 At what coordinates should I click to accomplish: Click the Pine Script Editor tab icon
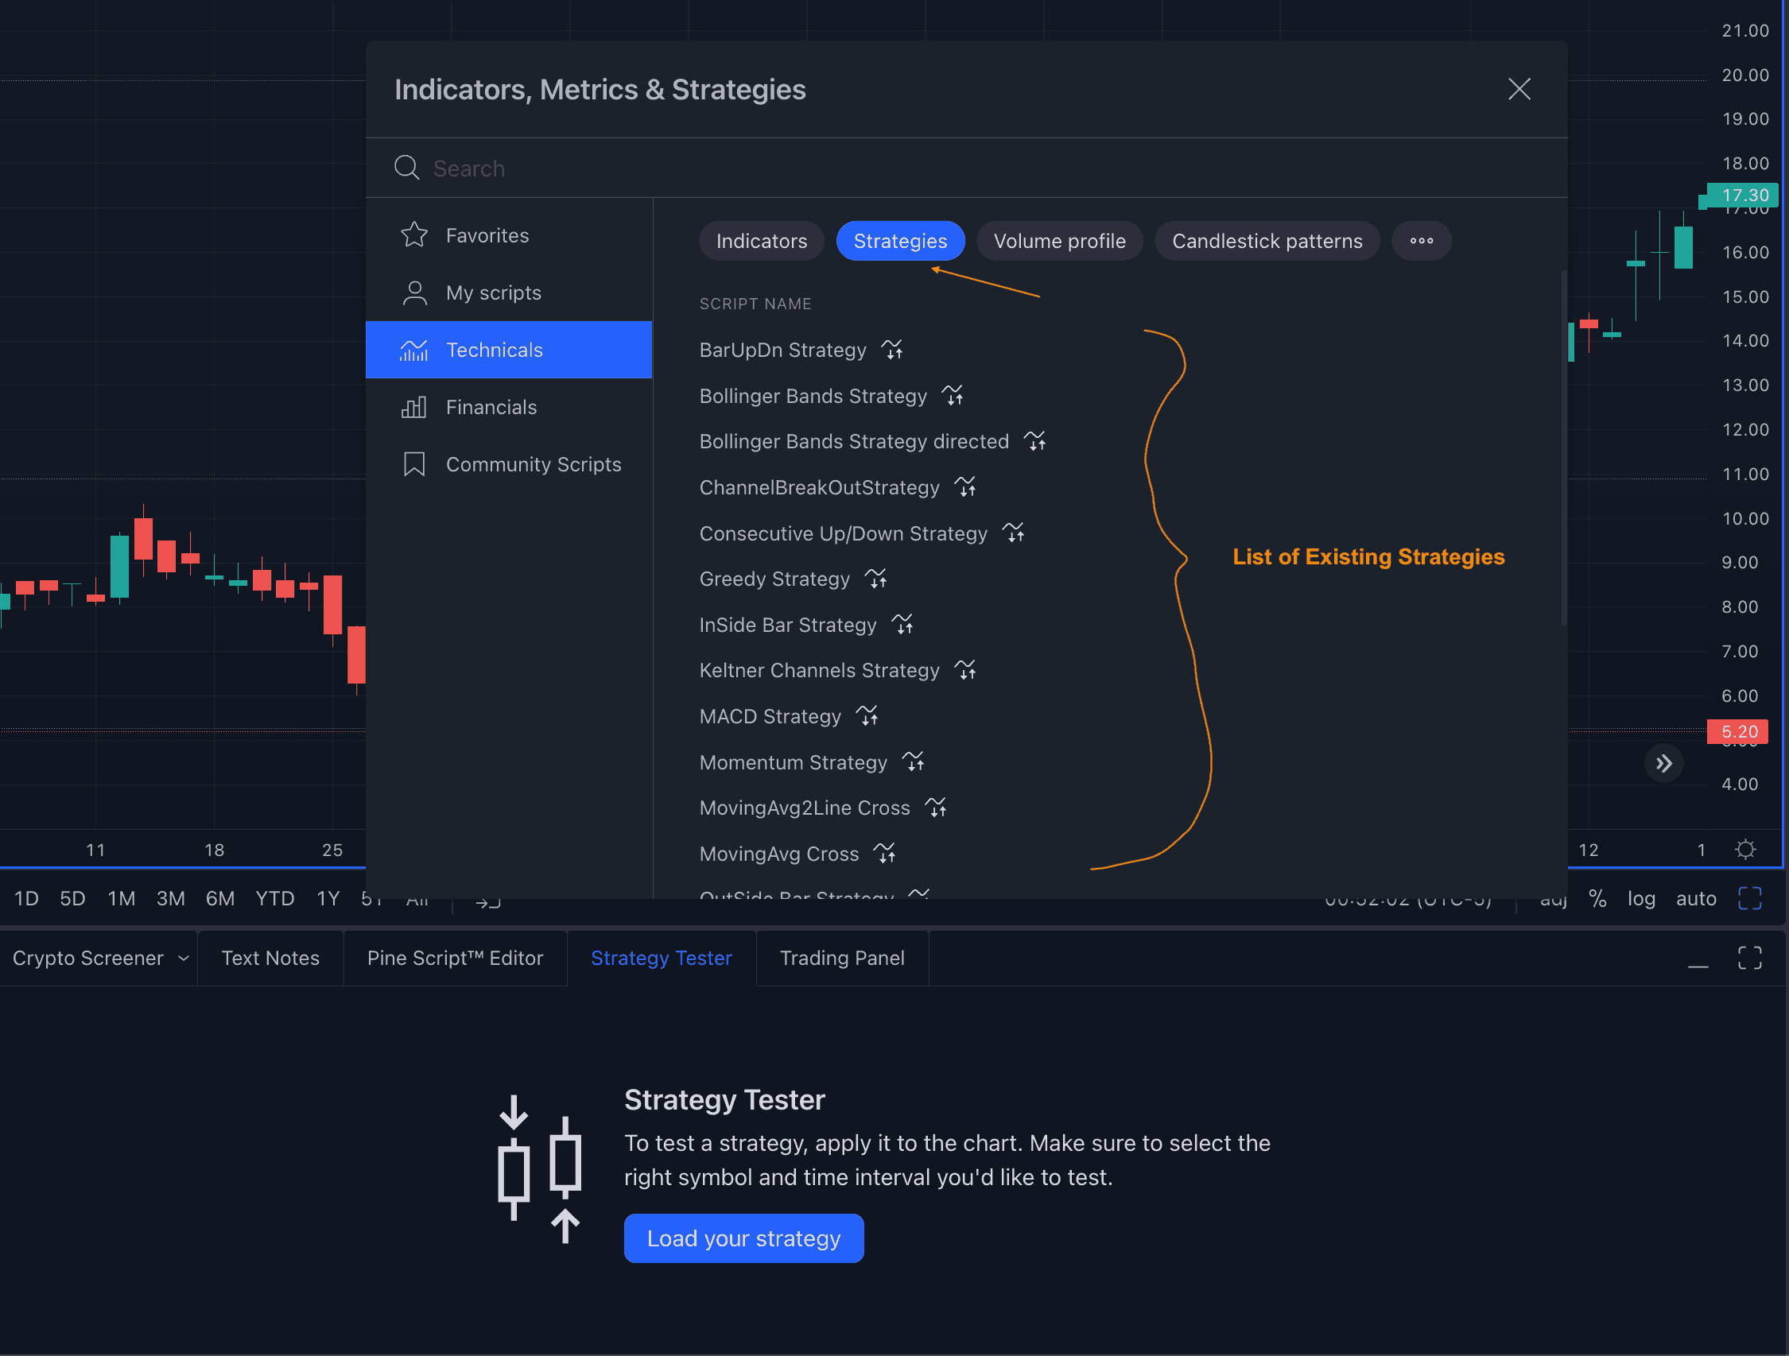click(x=456, y=957)
